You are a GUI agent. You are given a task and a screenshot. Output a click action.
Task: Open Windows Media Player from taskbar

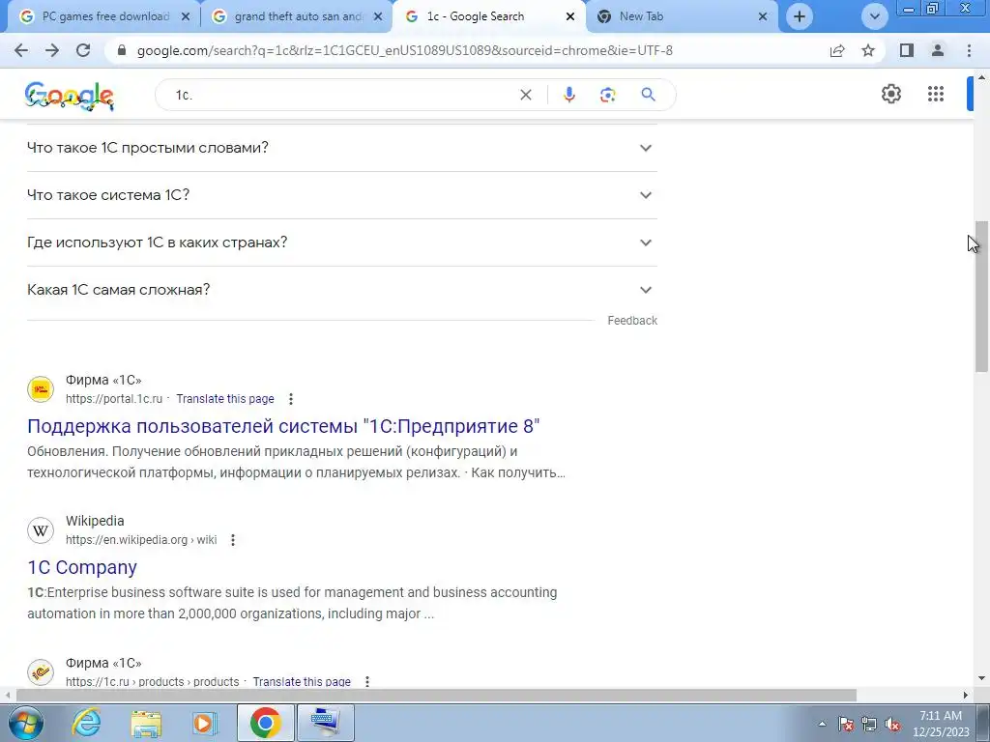coord(205,723)
